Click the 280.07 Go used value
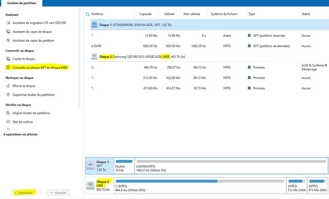The height and width of the screenshot is (199, 329). [x=174, y=67]
